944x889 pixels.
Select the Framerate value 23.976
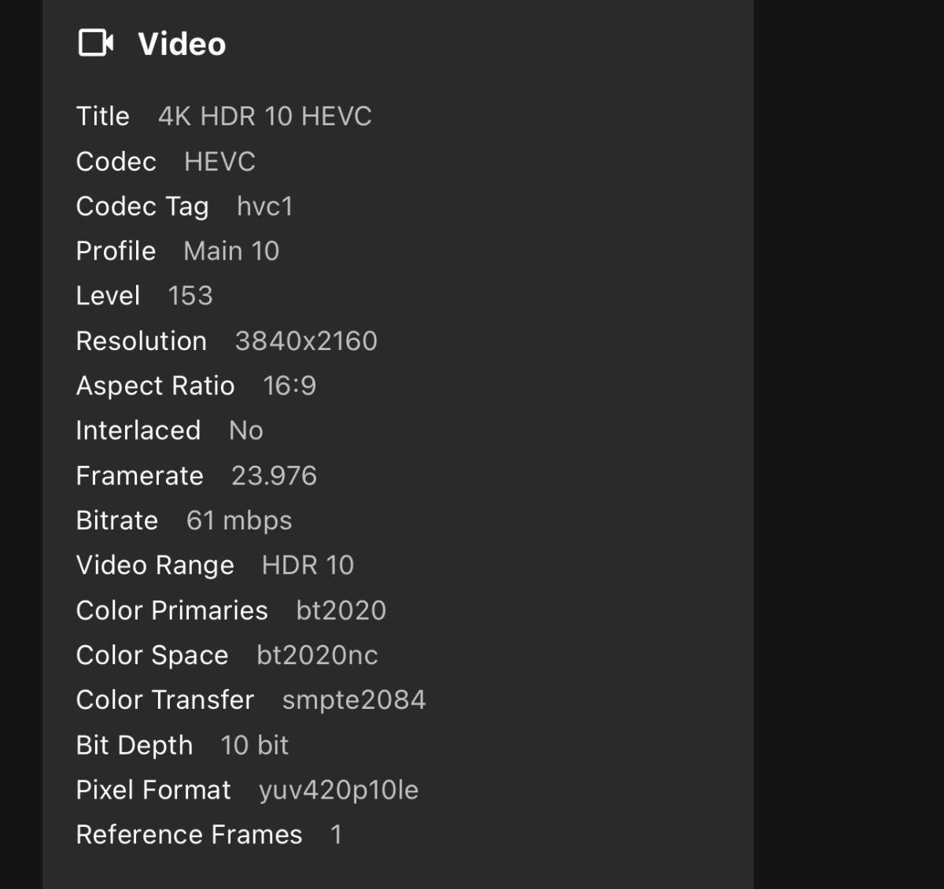[274, 476]
